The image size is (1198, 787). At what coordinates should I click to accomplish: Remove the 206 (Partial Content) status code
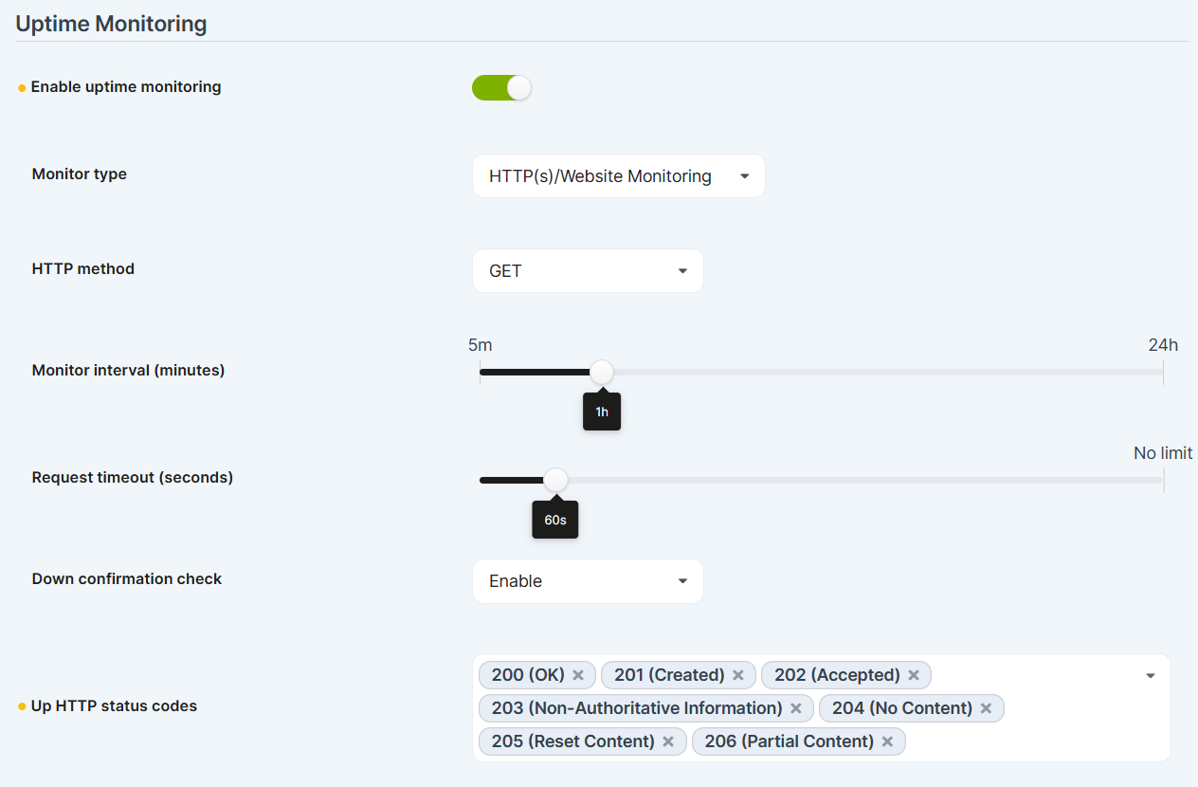(886, 741)
